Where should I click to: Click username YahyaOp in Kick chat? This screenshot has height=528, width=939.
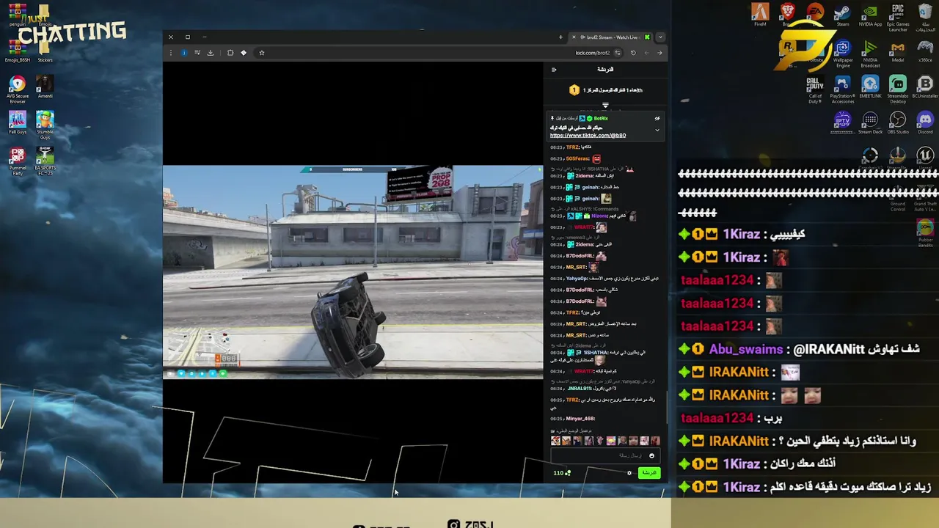577,279
